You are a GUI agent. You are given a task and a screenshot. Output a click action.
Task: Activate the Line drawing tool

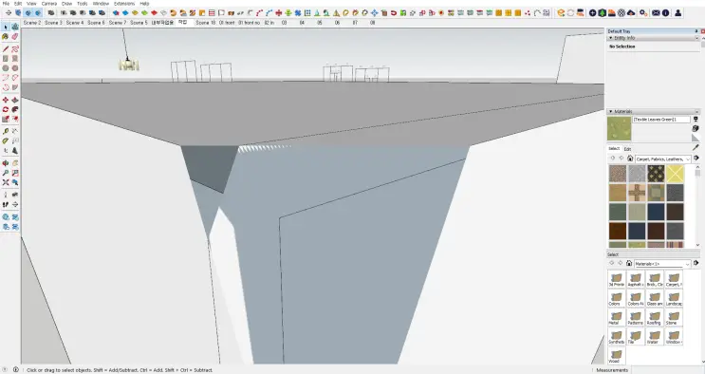pos(6,49)
